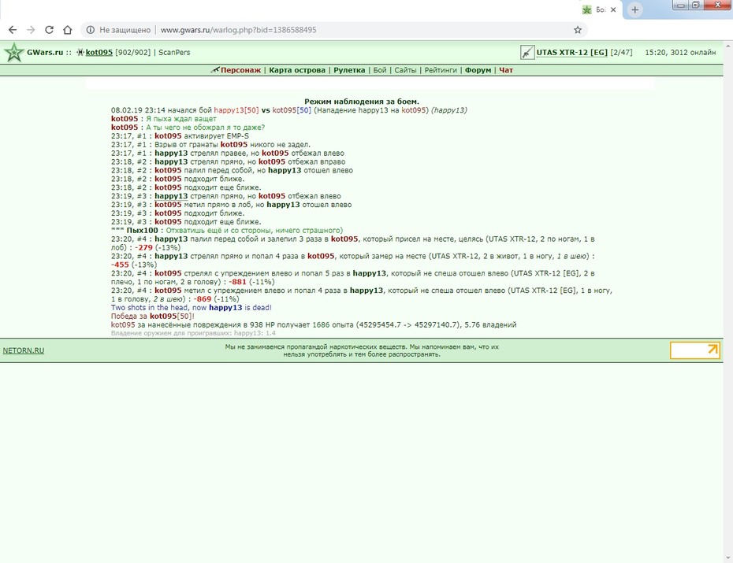733x563 pixels.
Task: Close the current browser tab
Action: 613,9
